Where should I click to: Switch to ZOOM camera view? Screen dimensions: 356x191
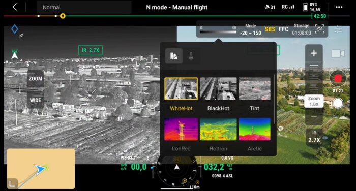(x=36, y=79)
